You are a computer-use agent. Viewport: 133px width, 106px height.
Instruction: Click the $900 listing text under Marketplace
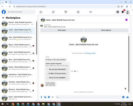55,27
